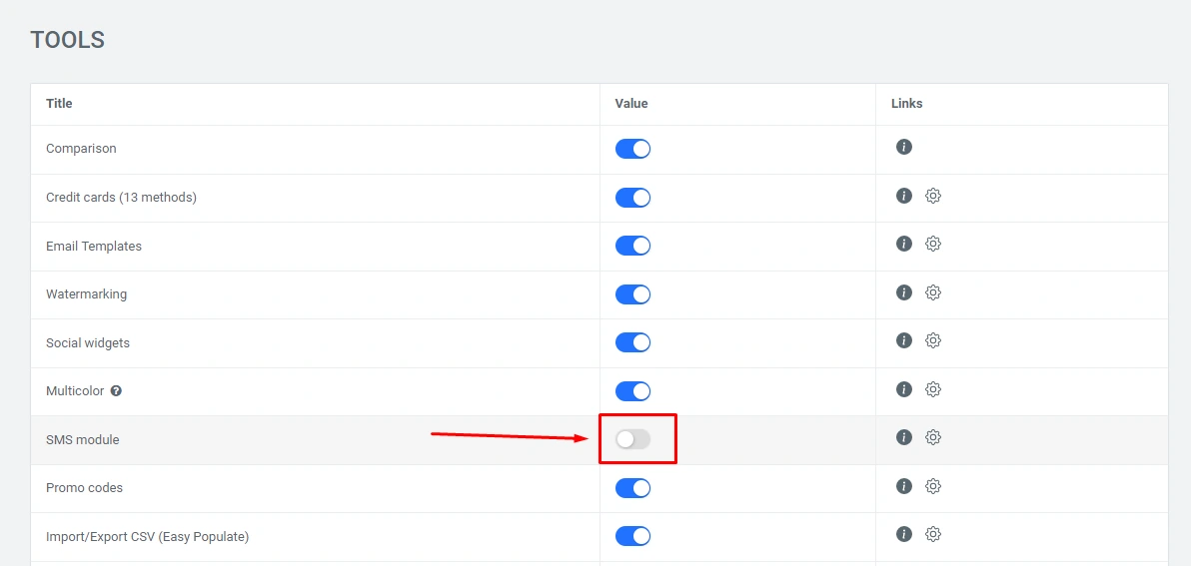The width and height of the screenshot is (1191, 566).
Task: Open Credit cards settings gear
Action: coord(933,196)
